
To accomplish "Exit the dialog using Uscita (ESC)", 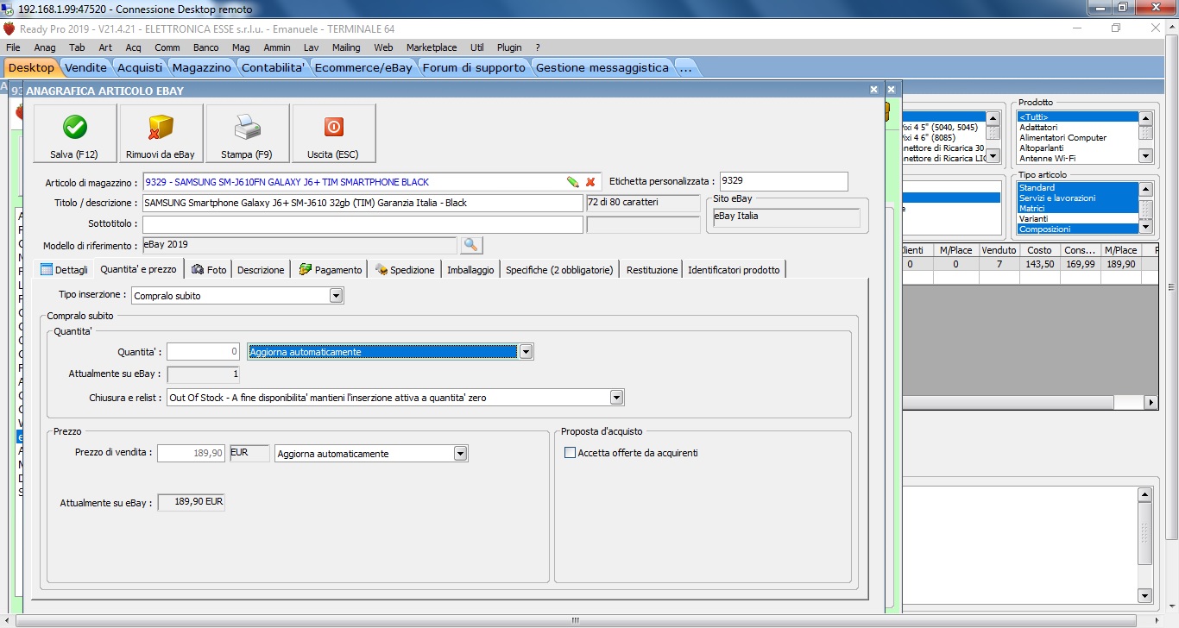I will [333, 134].
